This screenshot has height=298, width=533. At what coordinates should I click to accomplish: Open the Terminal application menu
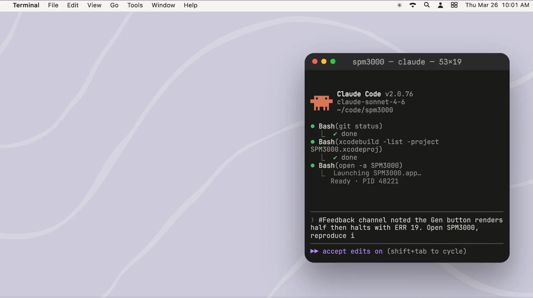(x=26, y=5)
